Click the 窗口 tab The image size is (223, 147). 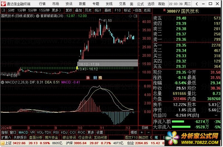pyautogui.click(x=13, y=132)
